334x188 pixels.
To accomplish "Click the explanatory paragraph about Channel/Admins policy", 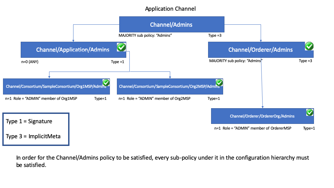I will 163,161.
